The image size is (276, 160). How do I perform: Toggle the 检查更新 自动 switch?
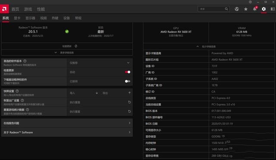128,72
